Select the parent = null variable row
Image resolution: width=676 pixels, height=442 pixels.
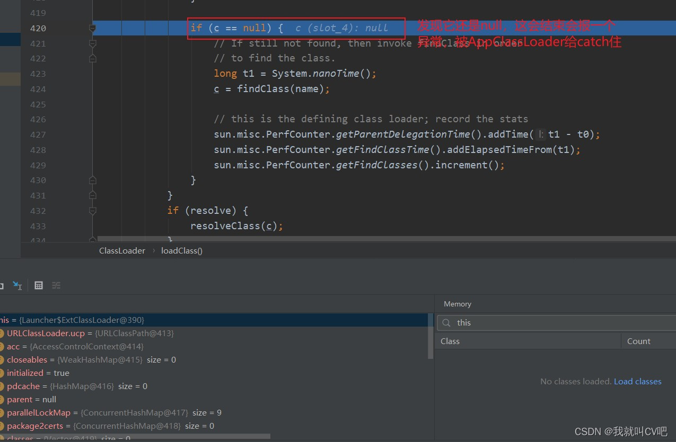214,400
